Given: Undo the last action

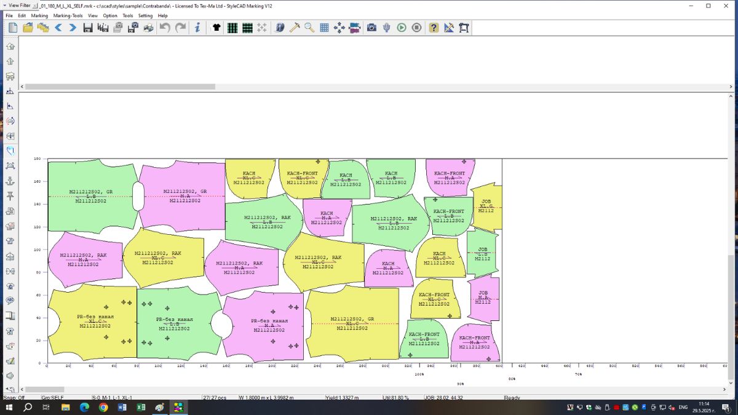Looking at the screenshot, I should (x=165, y=28).
